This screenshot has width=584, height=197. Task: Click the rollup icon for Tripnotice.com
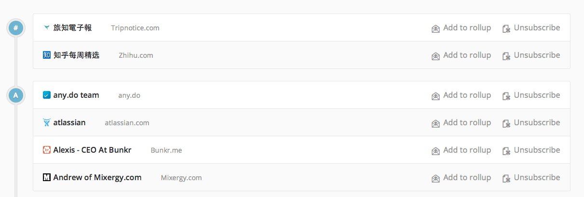(435, 28)
